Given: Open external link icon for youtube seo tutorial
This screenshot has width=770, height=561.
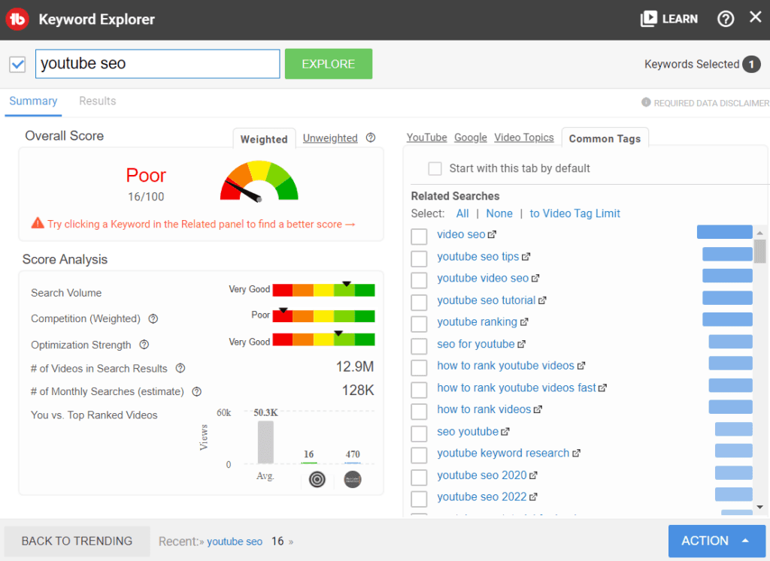Looking at the screenshot, I should (542, 300).
